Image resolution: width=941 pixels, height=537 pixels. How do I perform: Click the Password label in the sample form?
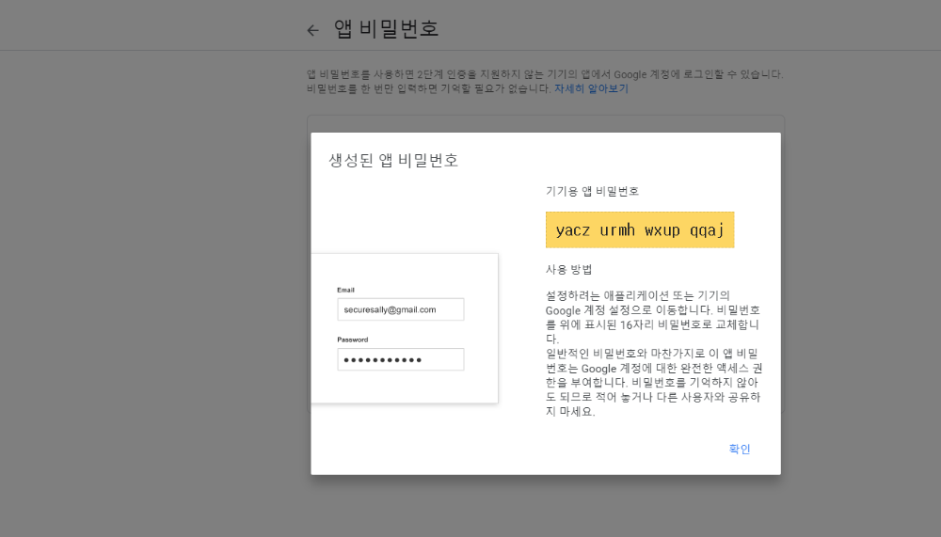352,340
